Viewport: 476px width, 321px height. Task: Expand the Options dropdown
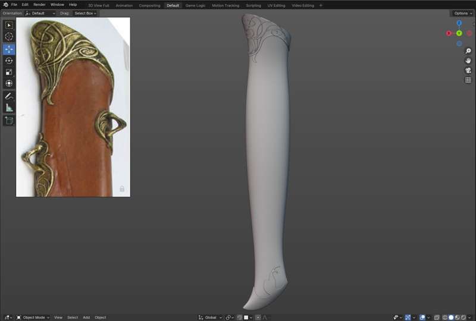(463, 13)
